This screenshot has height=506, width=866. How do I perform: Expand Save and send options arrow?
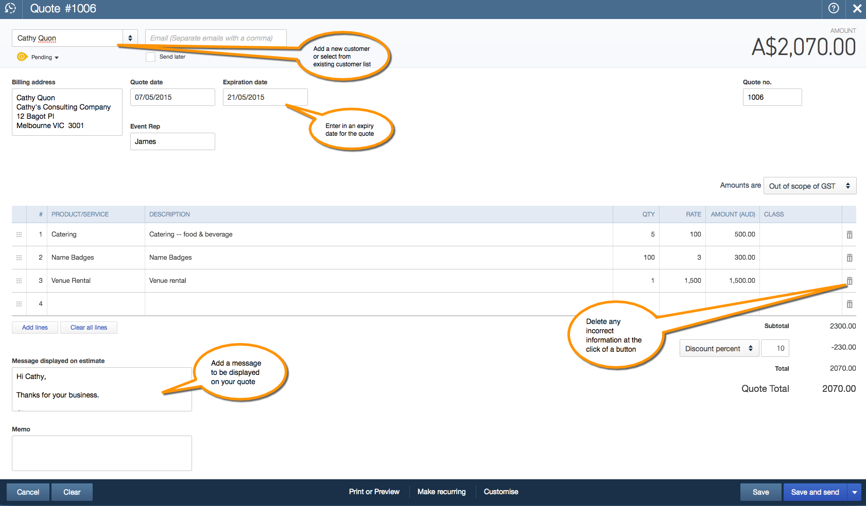pyautogui.click(x=855, y=492)
